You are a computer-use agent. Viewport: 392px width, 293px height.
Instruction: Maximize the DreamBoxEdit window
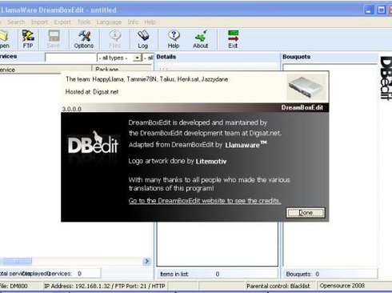coord(381,10)
